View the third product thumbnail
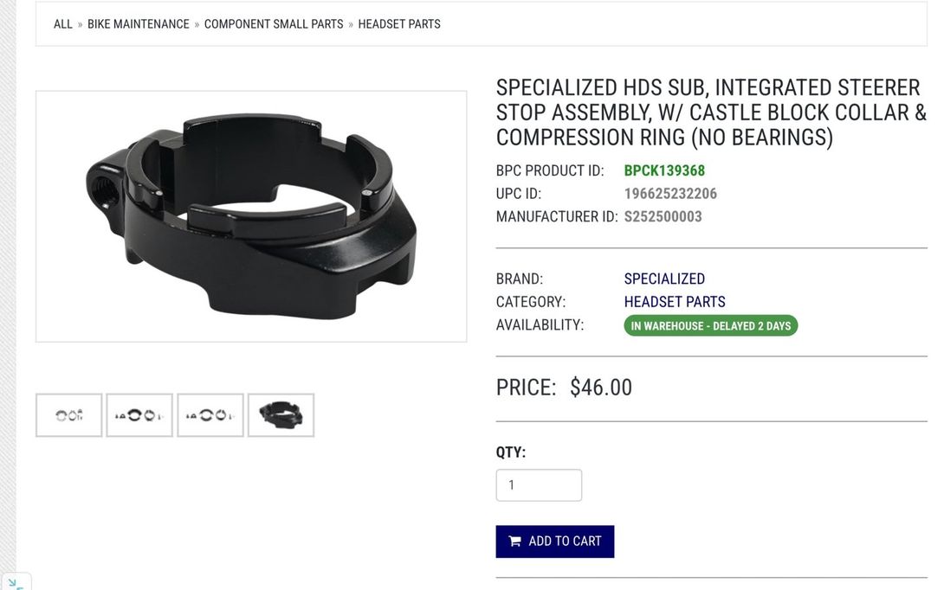 [210, 415]
